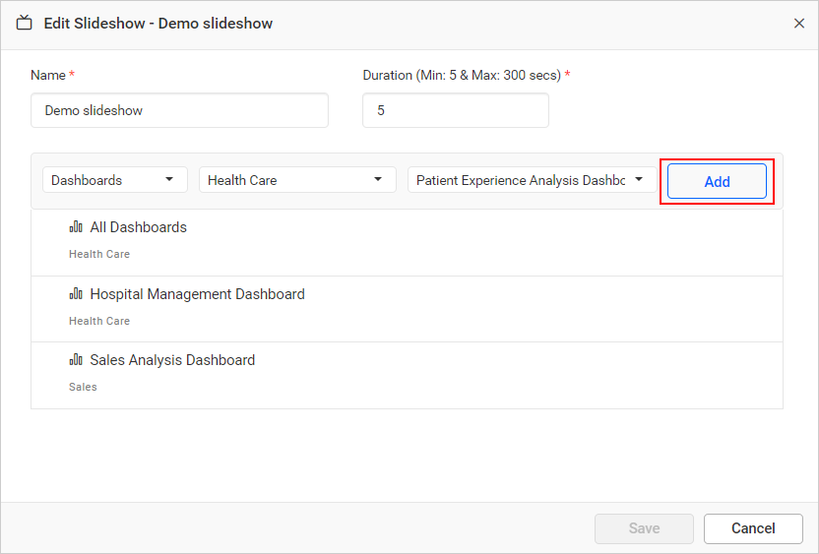Click the chart icon beside Hospital Management Dashboard
The width and height of the screenshot is (819, 554).
(x=76, y=294)
